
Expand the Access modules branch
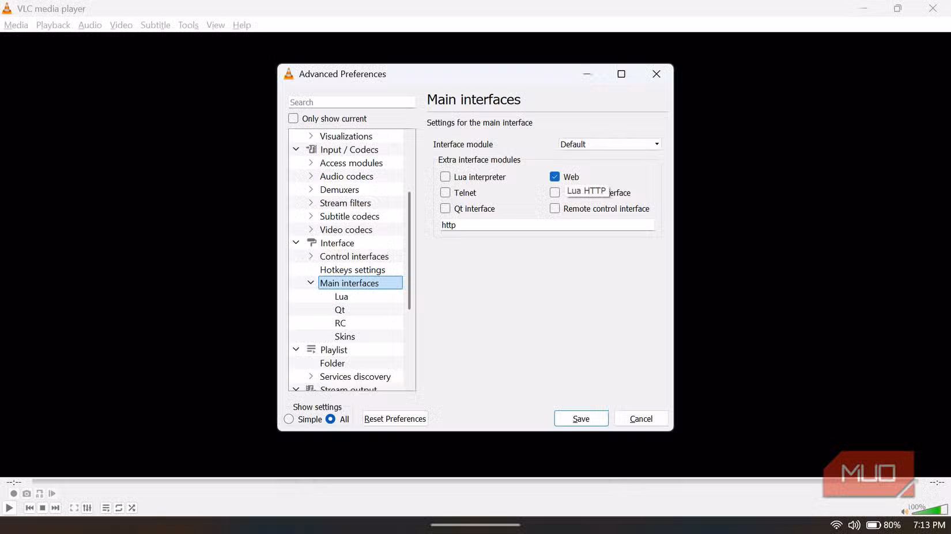311,163
